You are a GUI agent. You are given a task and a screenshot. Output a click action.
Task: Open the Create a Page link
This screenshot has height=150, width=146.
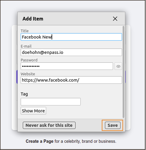[x=40, y=141]
